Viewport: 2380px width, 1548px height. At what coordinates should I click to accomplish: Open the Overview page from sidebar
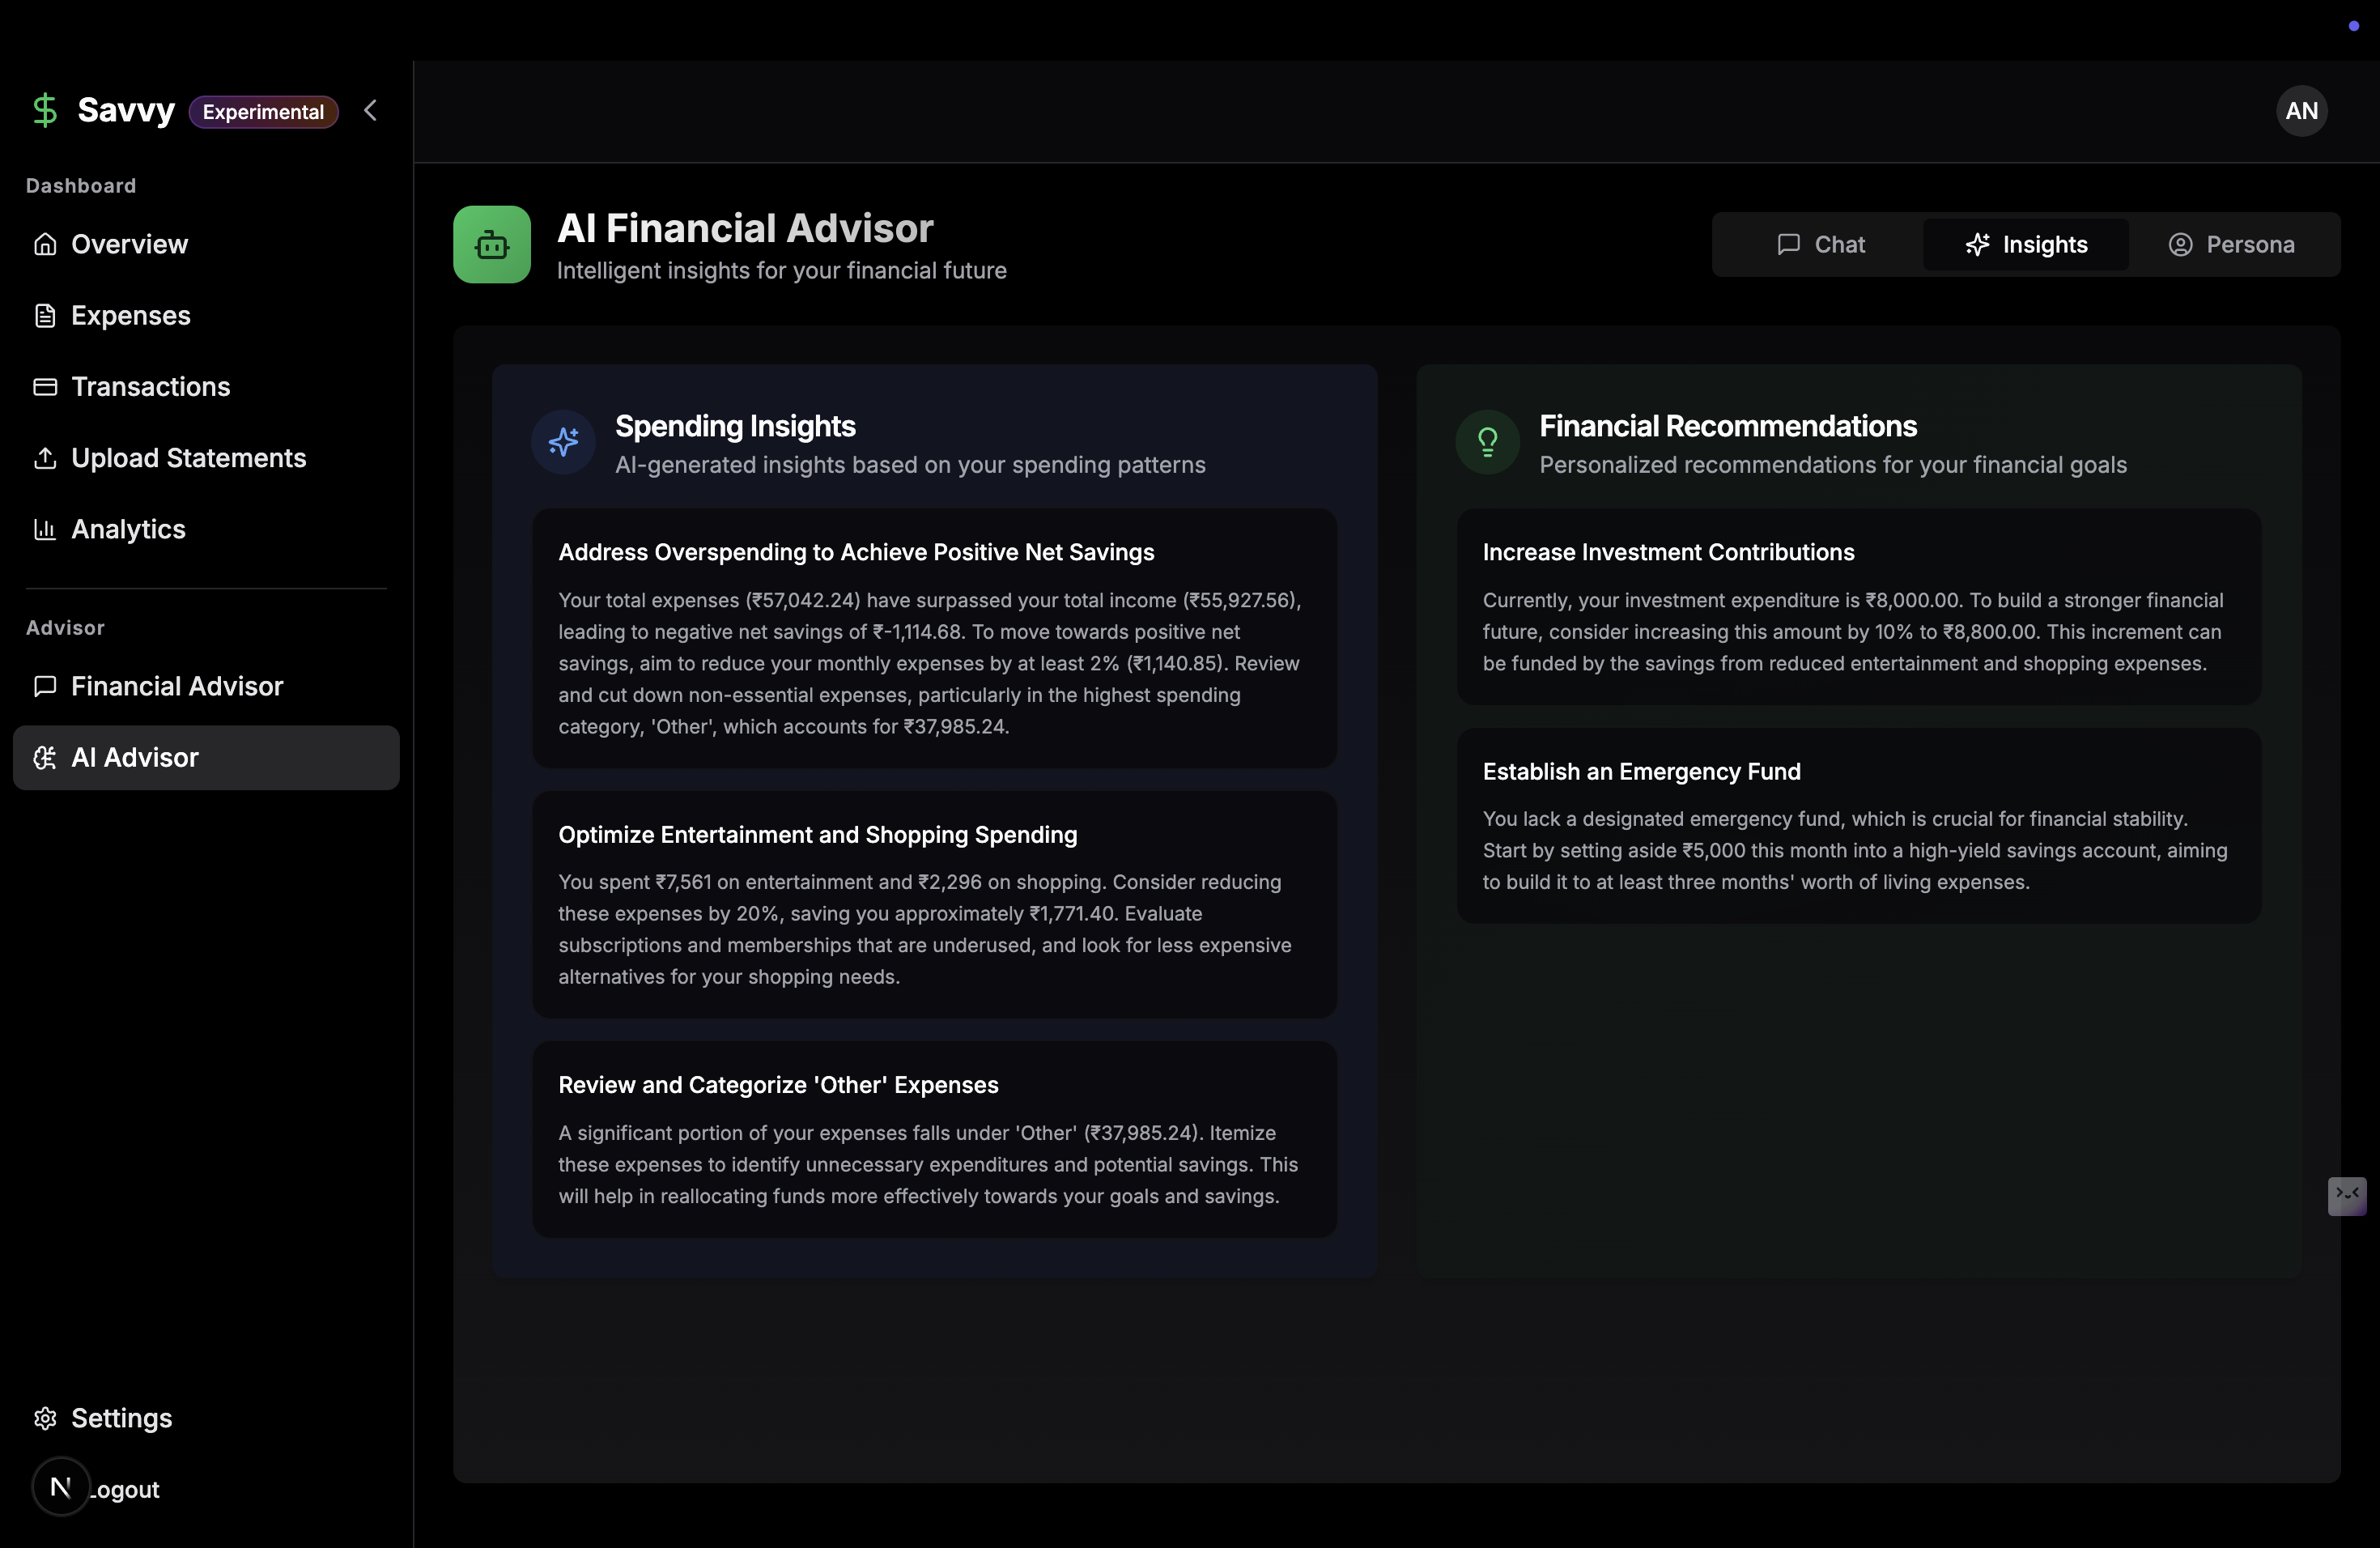129,244
